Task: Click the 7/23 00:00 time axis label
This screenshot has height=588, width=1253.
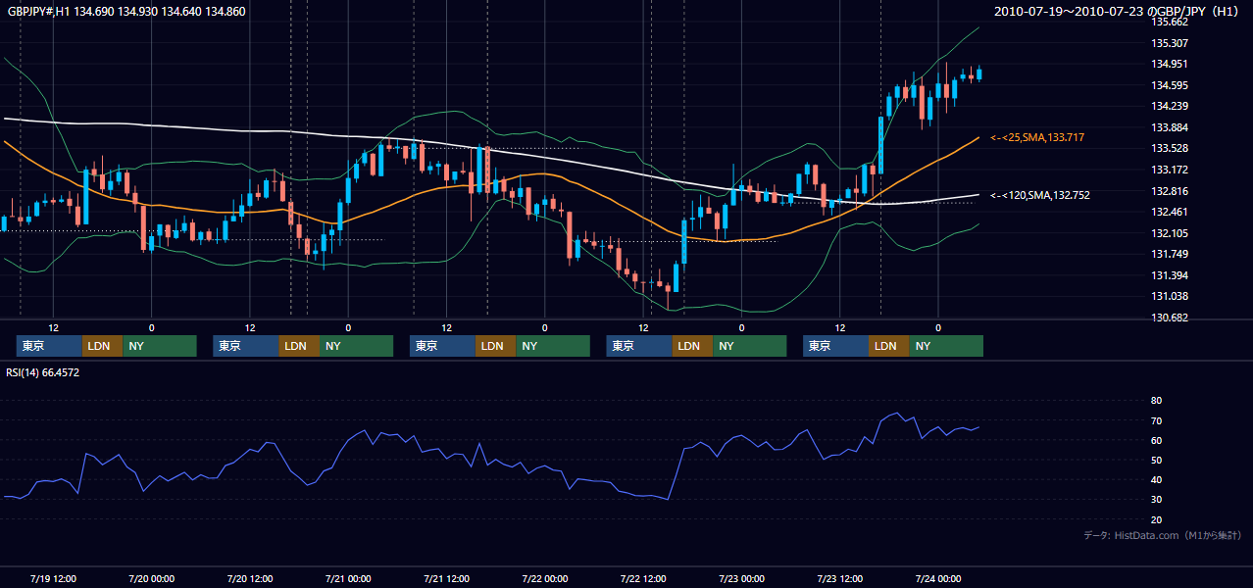Action: pos(741,578)
